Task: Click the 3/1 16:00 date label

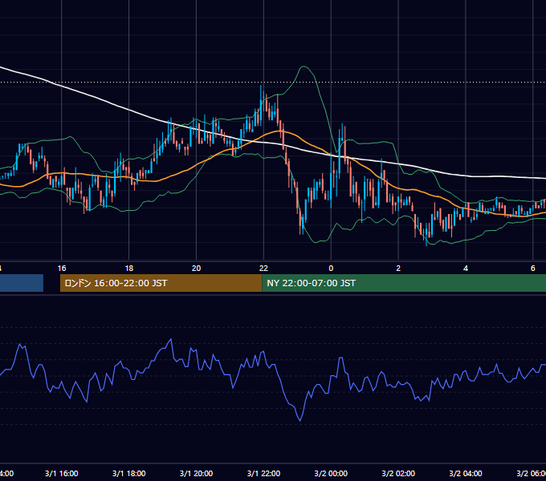Action: (62, 473)
